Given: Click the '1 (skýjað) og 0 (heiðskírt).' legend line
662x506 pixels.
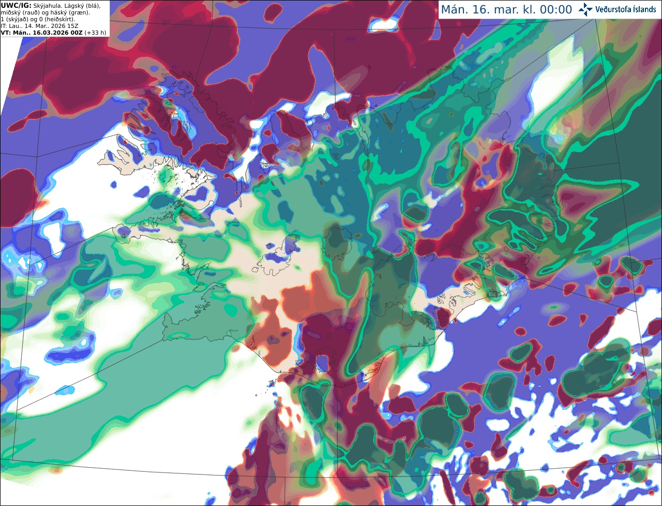Looking at the screenshot, I should pyautogui.click(x=38, y=19).
